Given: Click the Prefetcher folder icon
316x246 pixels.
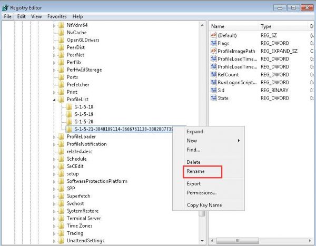Looking at the screenshot, I should [61, 84].
